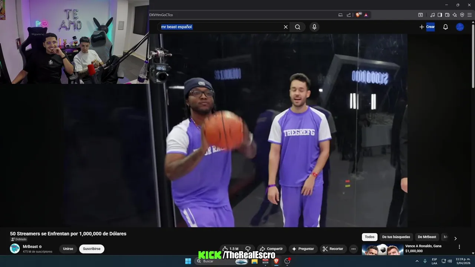The image size is (475, 267).
Task: Click the Crear plus button
Action: click(427, 27)
